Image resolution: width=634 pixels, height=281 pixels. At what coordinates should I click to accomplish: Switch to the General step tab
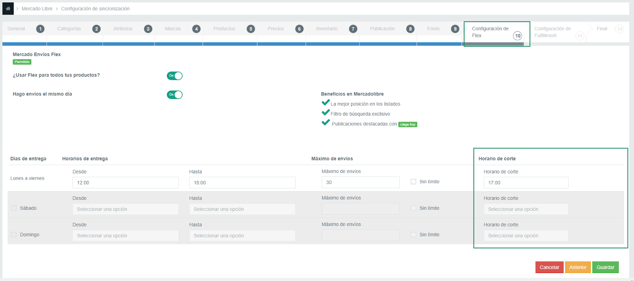click(x=16, y=28)
